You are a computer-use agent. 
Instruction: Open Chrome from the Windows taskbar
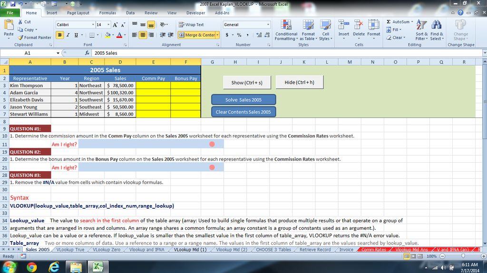[31, 267]
